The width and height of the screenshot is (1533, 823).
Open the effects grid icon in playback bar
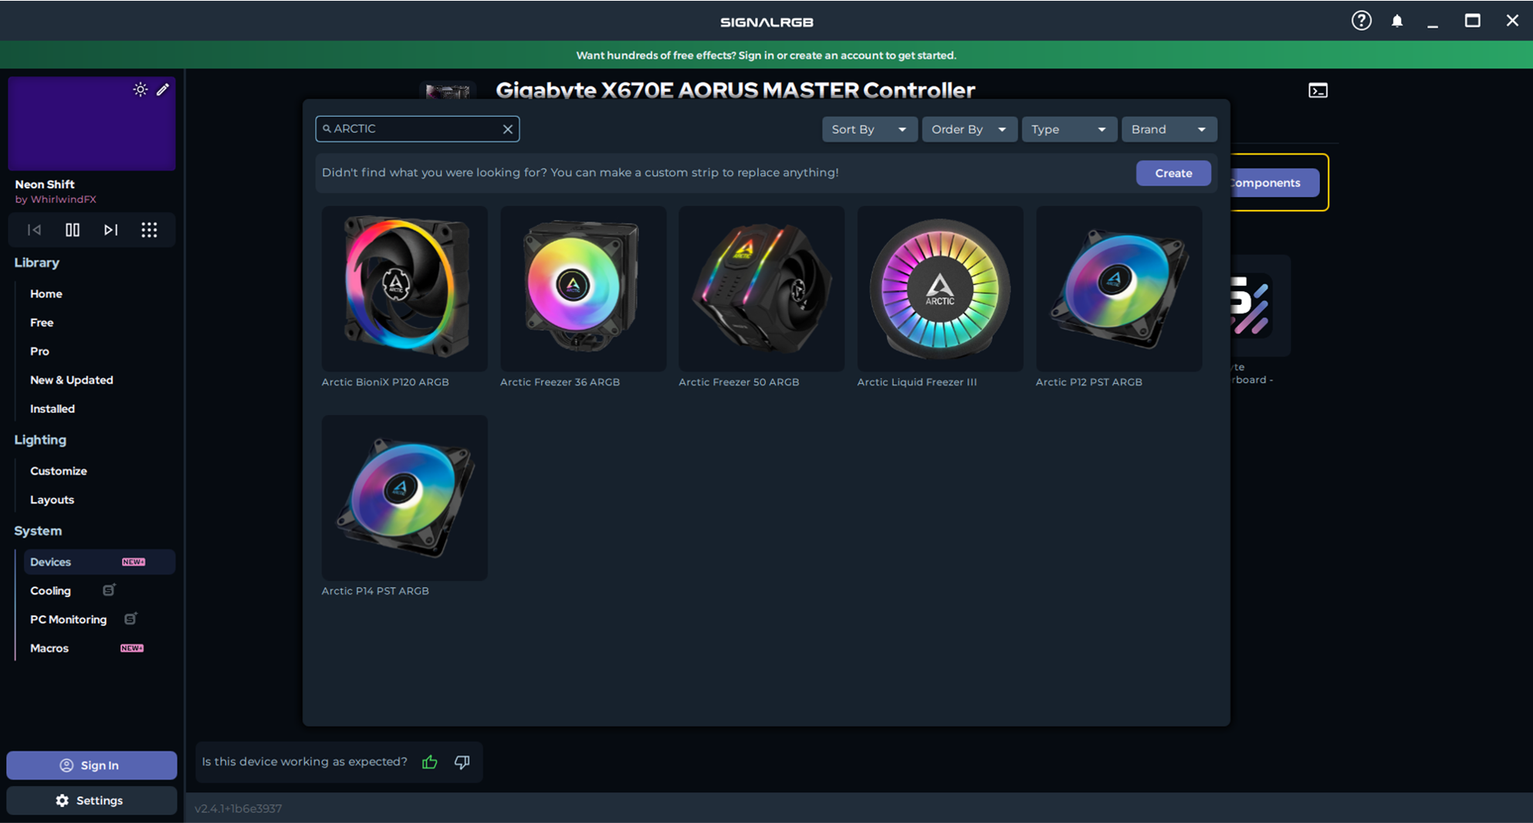click(149, 229)
